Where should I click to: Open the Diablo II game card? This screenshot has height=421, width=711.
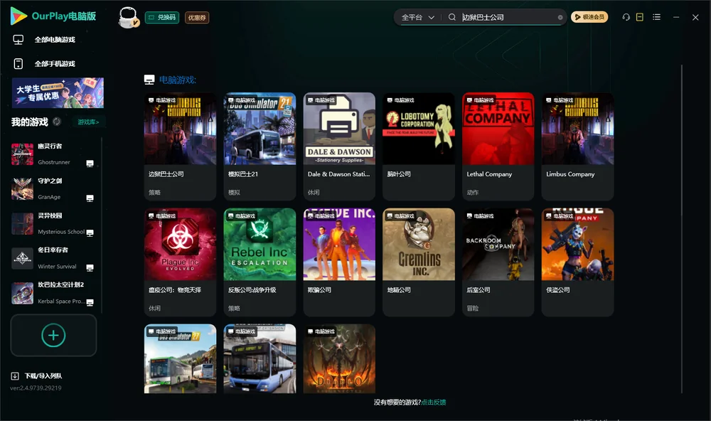pyautogui.click(x=339, y=359)
